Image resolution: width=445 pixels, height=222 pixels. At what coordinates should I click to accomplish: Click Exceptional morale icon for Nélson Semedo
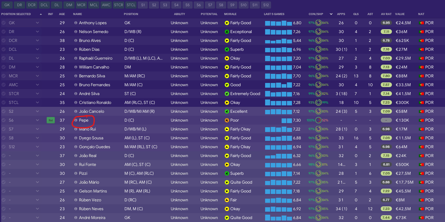click(227, 32)
